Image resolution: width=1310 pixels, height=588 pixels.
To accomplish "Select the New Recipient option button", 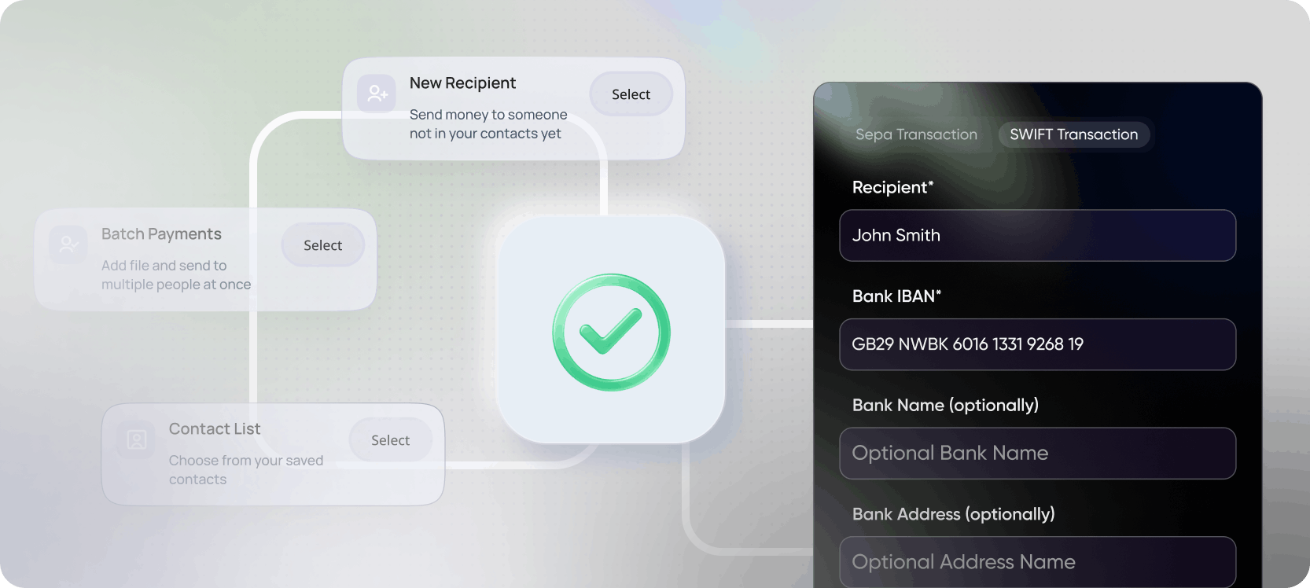I will point(631,94).
